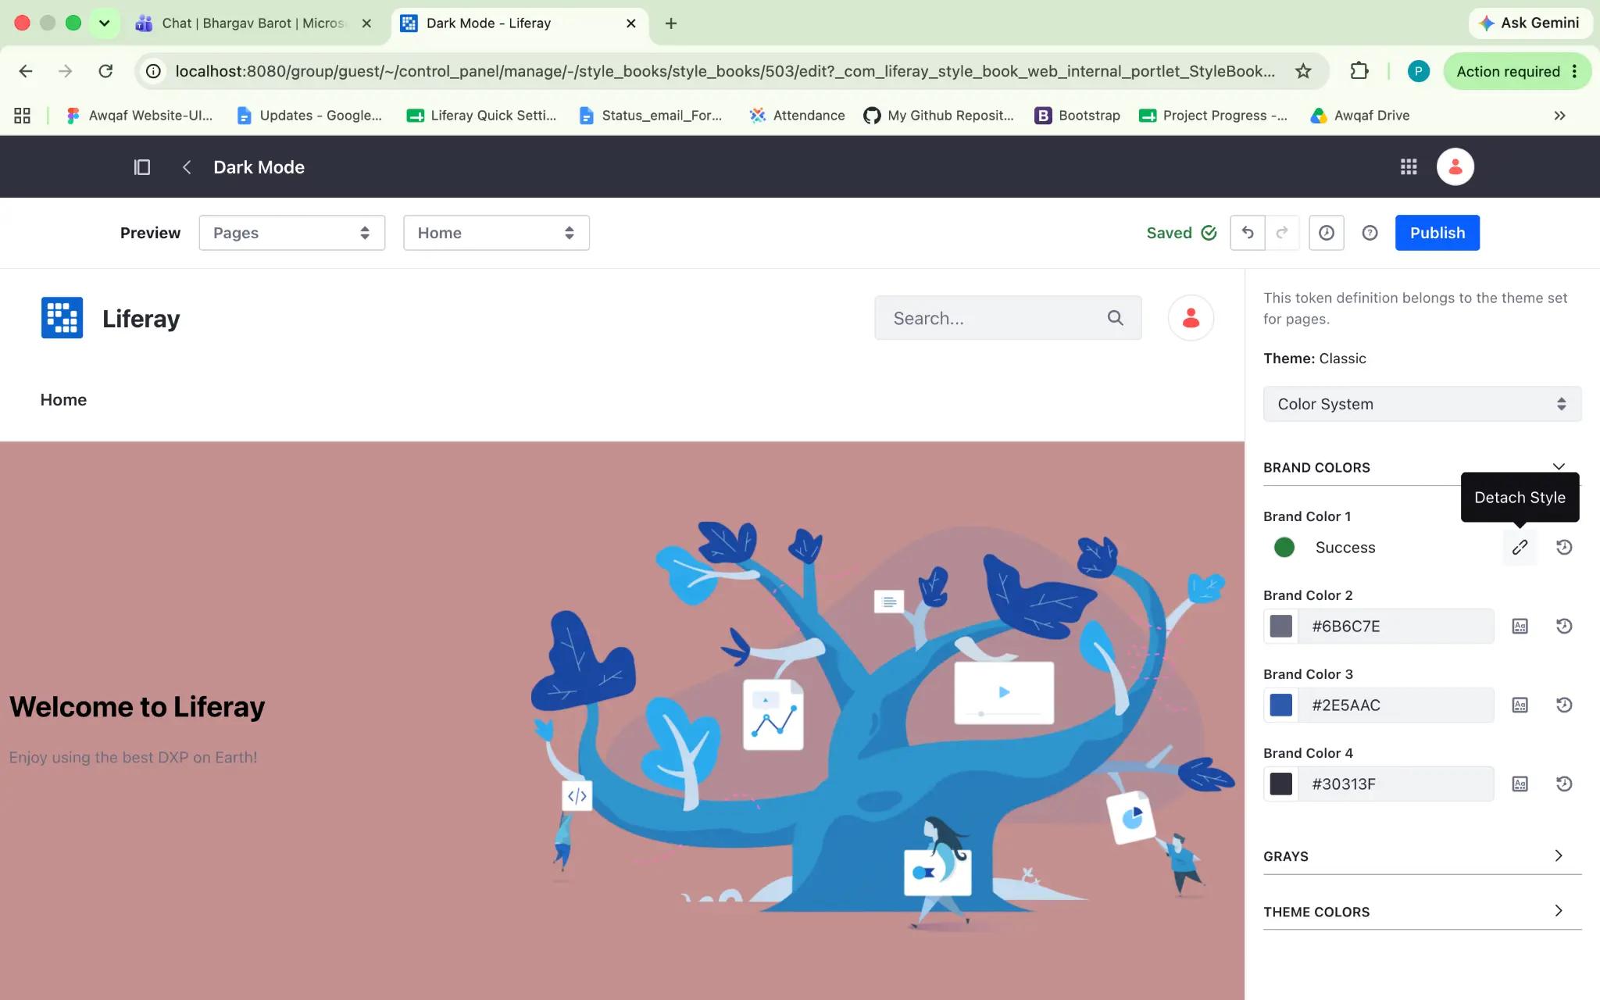This screenshot has height=1000, width=1600.
Task: Toggle the product menu sidebar icon
Action: coord(141,167)
